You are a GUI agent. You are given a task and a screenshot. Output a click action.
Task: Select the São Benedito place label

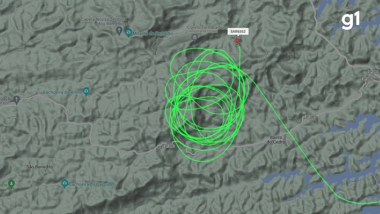click(40, 167)
